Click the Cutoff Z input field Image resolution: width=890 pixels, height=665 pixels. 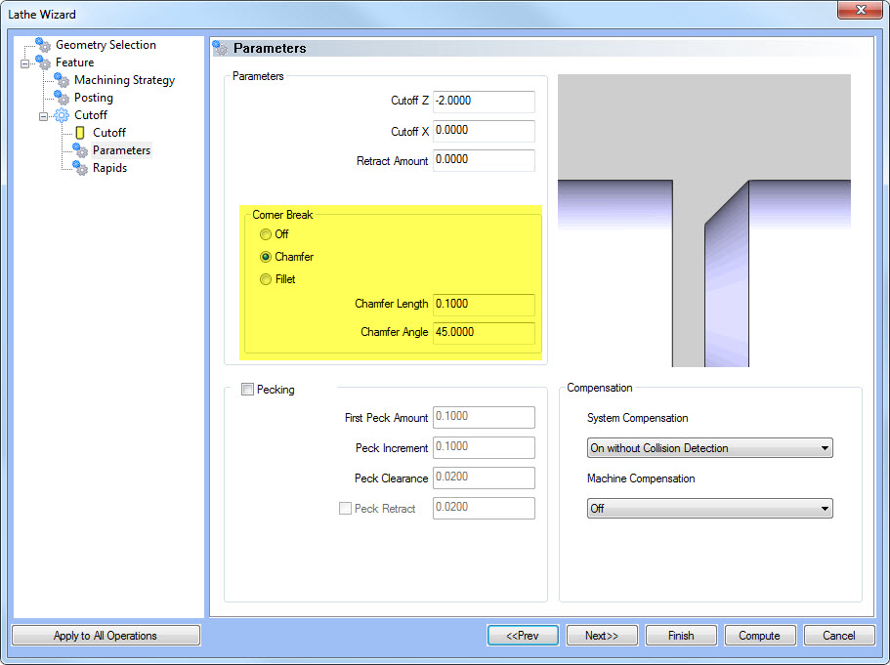[484, 102]
